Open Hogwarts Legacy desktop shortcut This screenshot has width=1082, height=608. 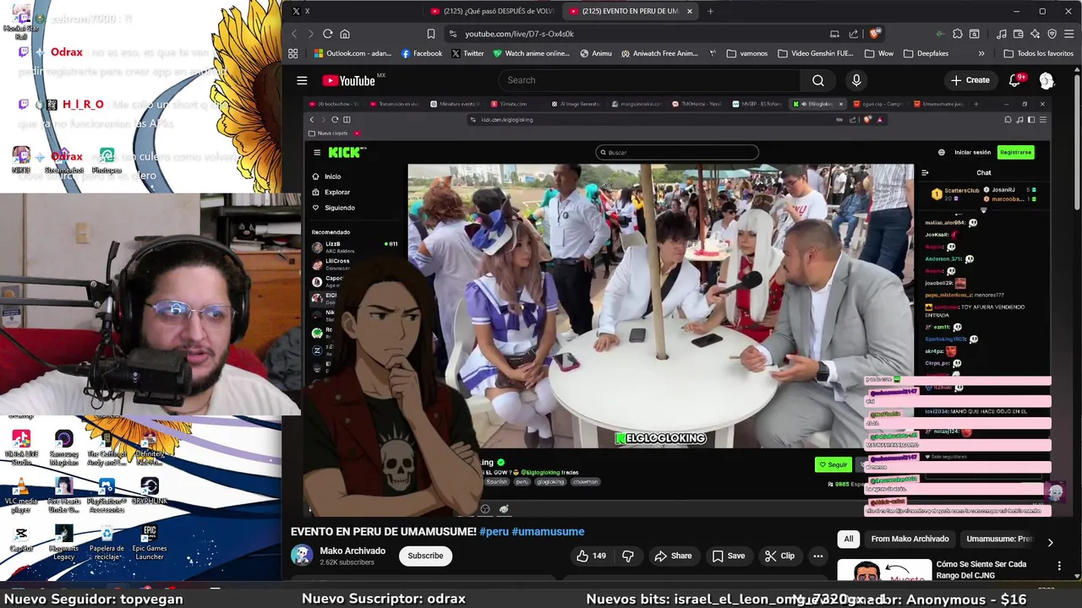(x=63, y=543)
